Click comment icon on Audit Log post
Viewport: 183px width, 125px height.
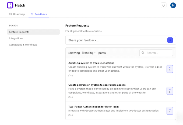coord(69,75)
